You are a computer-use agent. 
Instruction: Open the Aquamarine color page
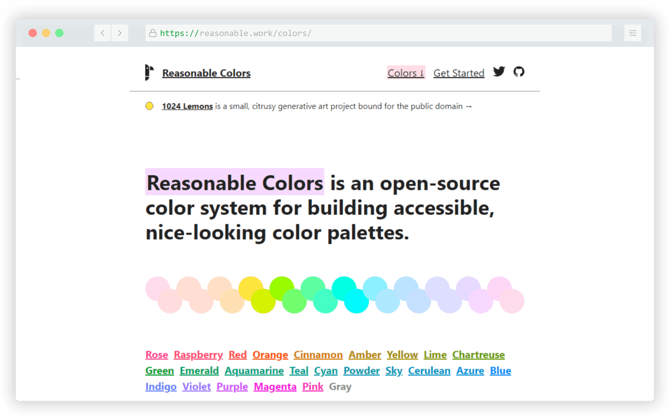254,371
